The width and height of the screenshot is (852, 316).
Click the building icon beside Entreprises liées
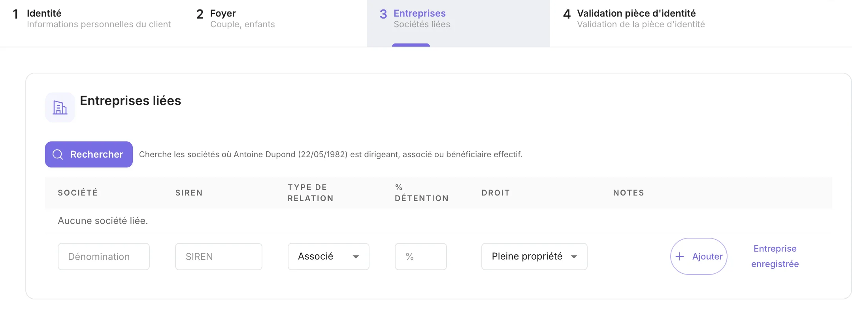[60, 107]
